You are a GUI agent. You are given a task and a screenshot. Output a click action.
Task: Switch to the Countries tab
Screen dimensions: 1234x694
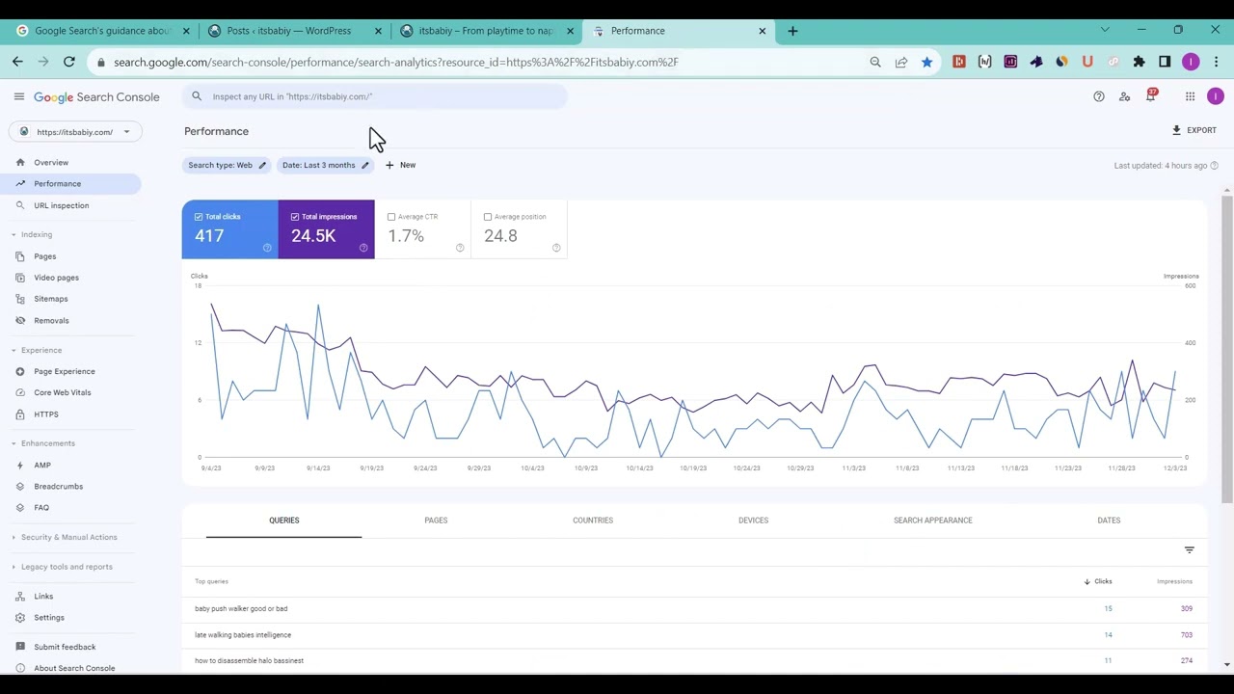593,520
